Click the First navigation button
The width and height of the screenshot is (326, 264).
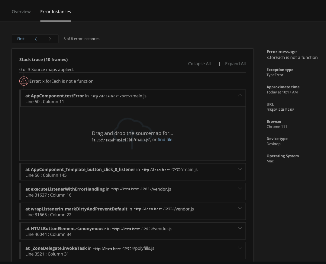(21, 39)
